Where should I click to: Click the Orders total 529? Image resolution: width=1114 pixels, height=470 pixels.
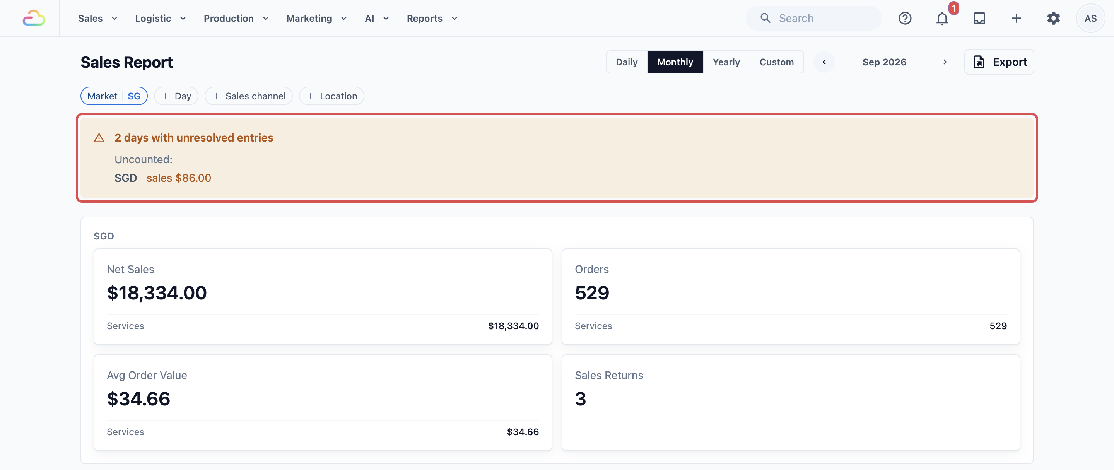[591, 293]
